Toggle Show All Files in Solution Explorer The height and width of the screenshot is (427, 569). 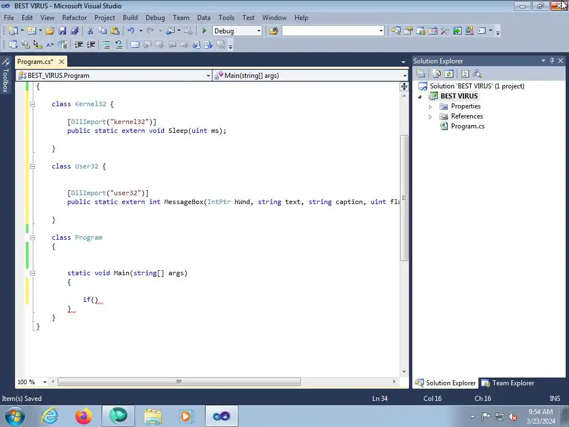pyautogui.click(x=437, y=74)
